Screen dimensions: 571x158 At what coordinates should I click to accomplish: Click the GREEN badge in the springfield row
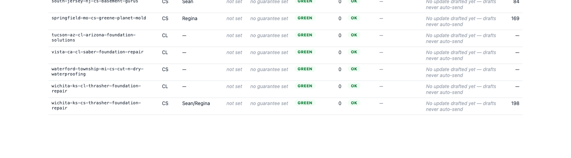pos(305,18)
